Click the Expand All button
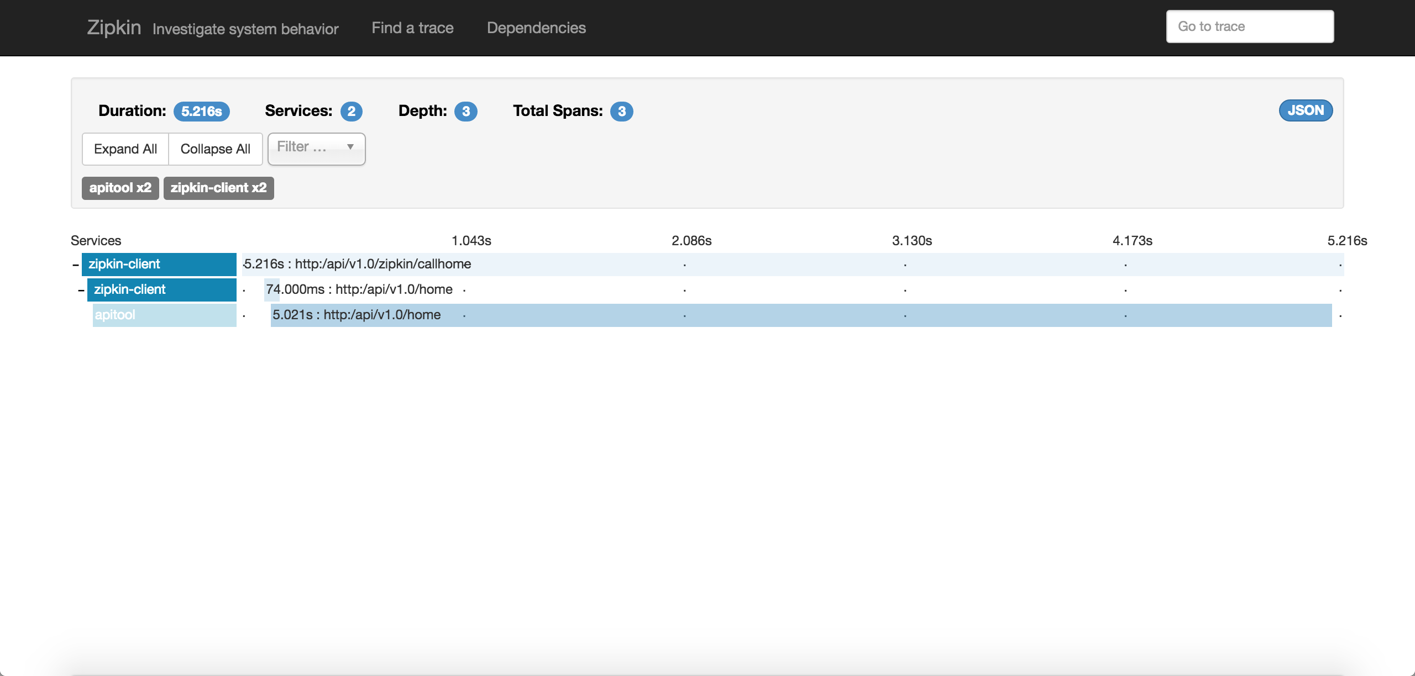This screenshot has width=1415, height=676. coord(125,149)
